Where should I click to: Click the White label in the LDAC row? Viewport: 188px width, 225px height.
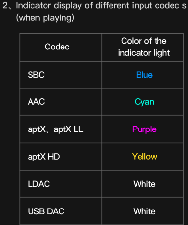coord(144,184)
